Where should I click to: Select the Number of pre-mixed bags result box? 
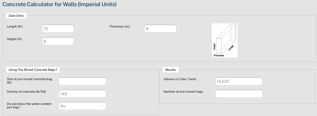tap(239, 94)
